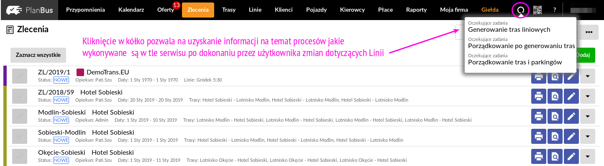Viewport: 604px width, 166px height.
Task: Open the background processes circle icon
Action: (521, 10)
